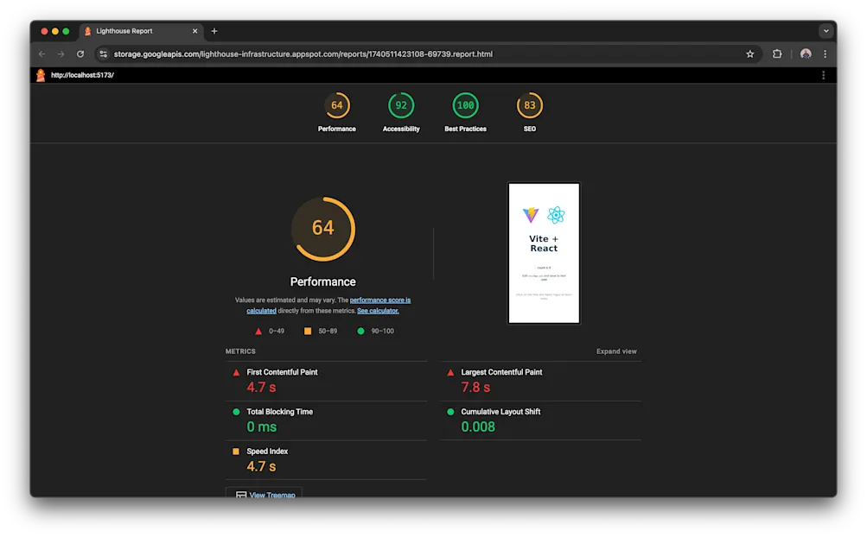Click the Cumulative Layout Shift metric label
867x537 pixels.
coord(500,412)
